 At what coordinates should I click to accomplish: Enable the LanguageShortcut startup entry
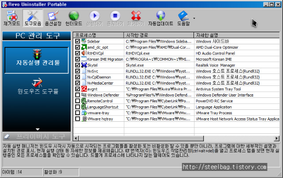[78, 107]
